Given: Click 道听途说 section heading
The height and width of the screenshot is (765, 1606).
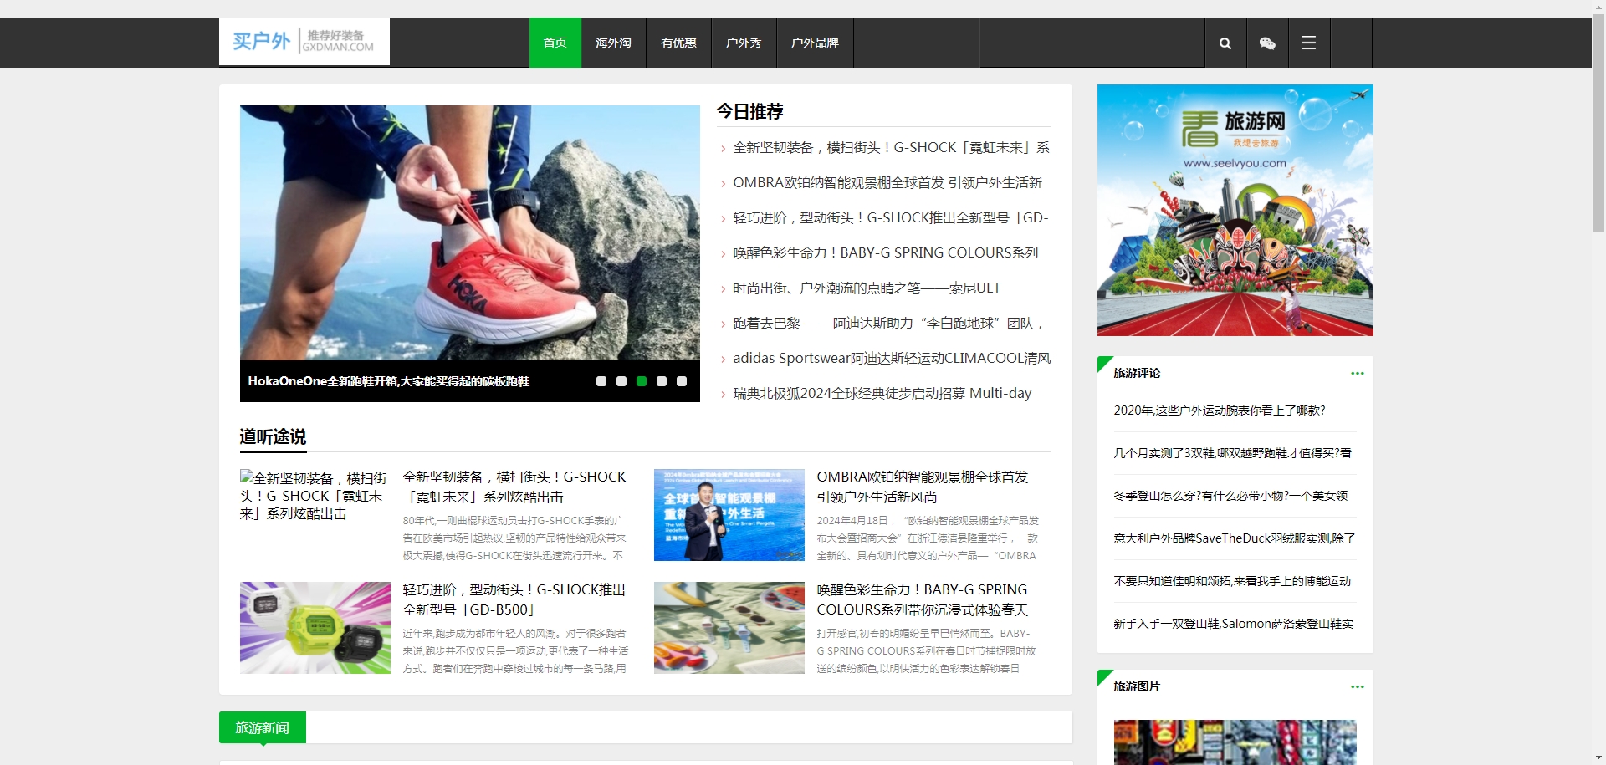Looking at the screenshot, I should point(273,436).
